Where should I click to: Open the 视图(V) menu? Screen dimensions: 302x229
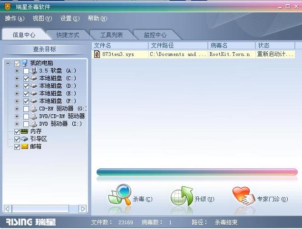pos(42,18)
